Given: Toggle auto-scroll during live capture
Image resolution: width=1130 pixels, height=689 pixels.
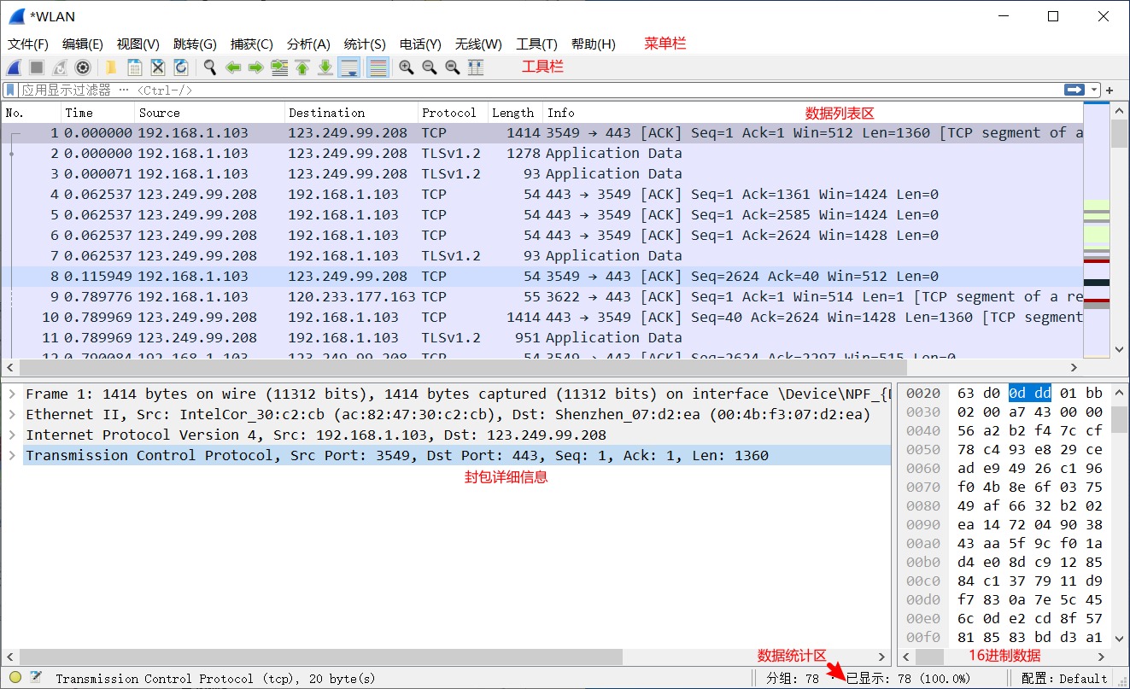Looking at the screenshot, I should pos(349,67).
